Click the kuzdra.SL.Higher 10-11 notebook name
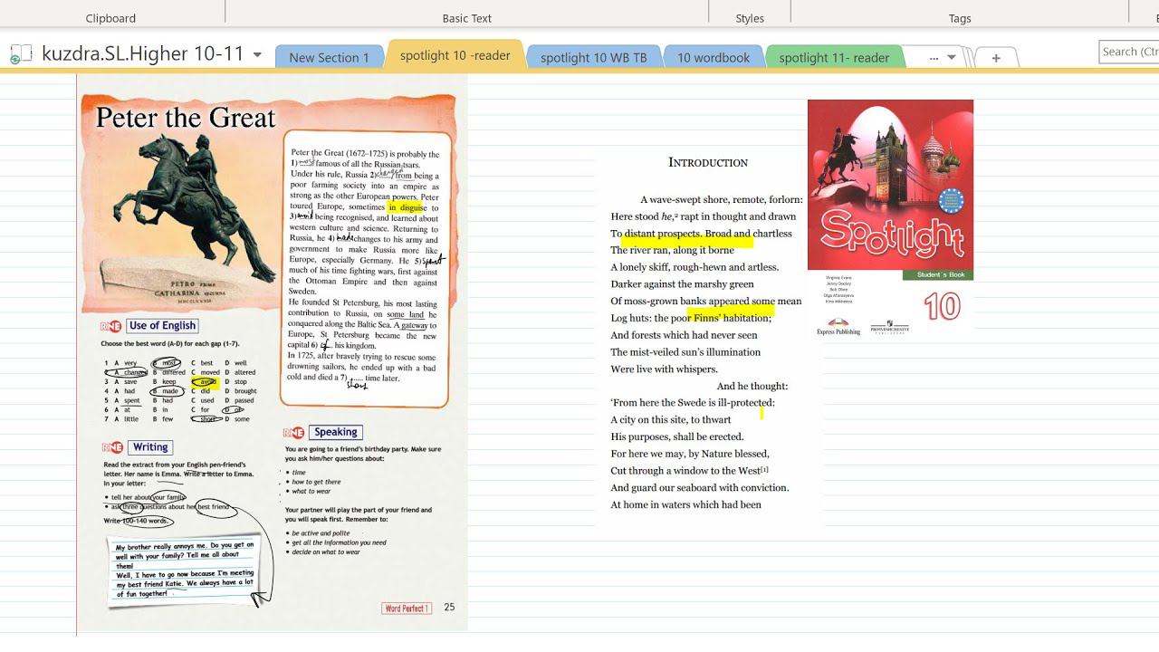1159x652 pixels. click(x=143, y=54)
